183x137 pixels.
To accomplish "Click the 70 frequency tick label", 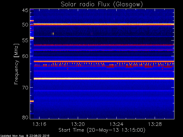I will coord(25,88).
